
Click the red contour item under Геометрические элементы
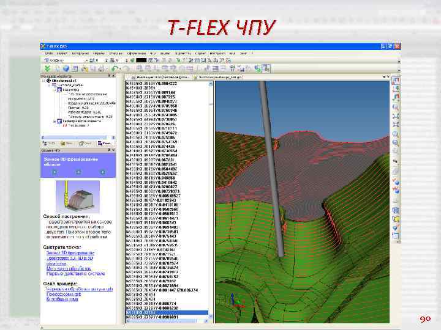coord(75,126)
